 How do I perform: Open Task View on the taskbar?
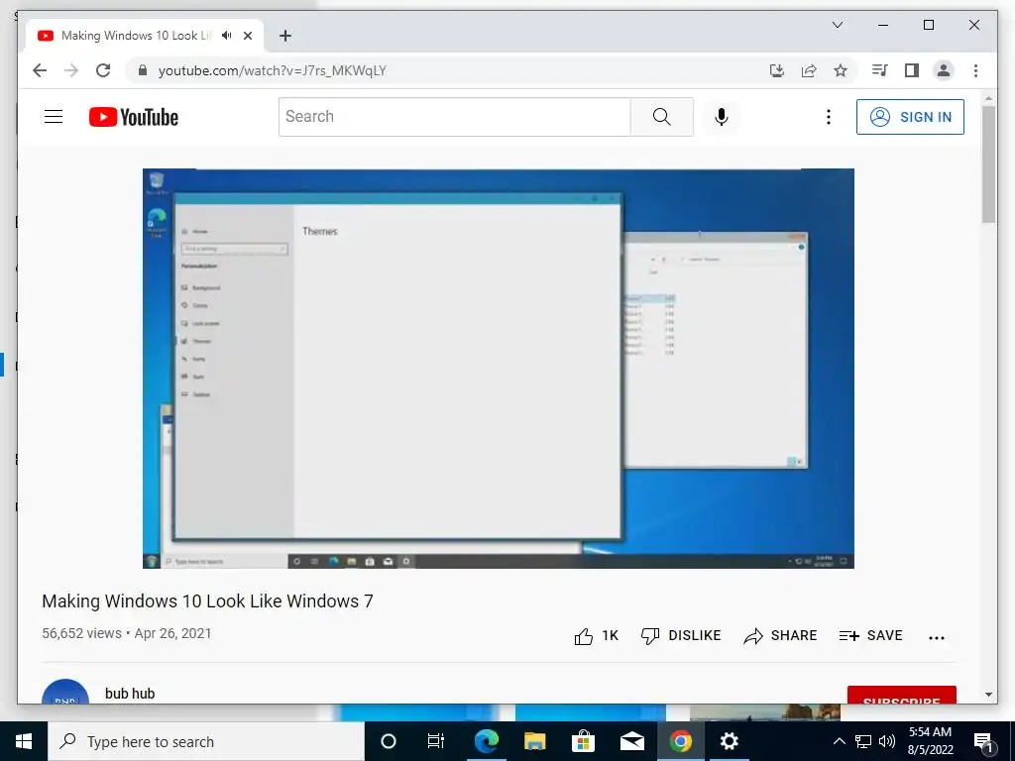tap(436, 741)
